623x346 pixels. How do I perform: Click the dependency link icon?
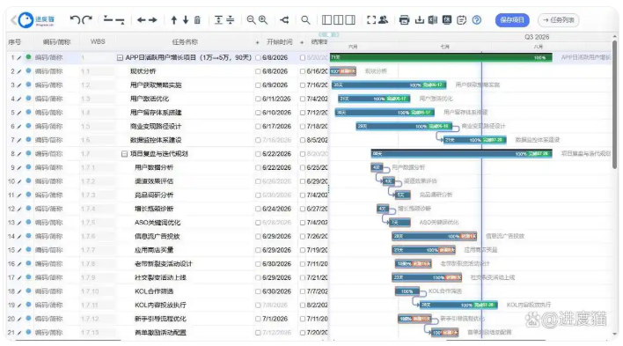pyautogui.click(x=284, y=19)
